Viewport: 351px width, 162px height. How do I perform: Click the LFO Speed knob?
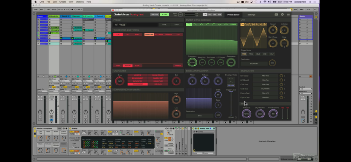[273, 30]
